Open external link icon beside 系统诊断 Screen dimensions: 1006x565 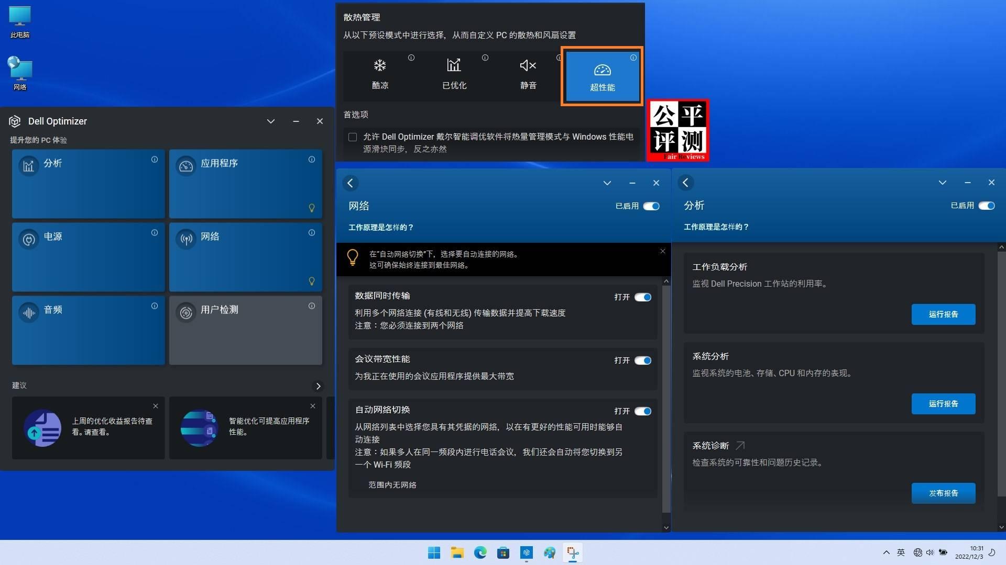click(x=740, y=446)
